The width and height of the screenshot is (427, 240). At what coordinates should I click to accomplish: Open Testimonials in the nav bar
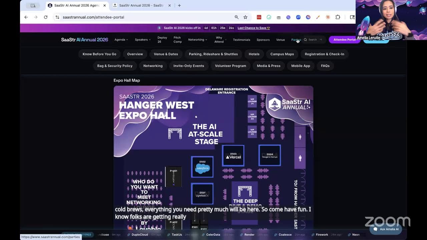[242, 40]
